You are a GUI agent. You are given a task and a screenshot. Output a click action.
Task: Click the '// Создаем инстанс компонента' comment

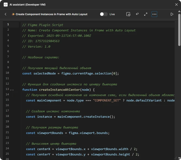pos(53,111)
